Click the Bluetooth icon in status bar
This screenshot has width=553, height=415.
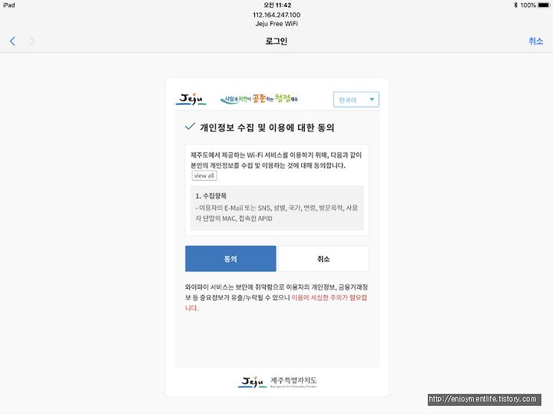[515, 5]
